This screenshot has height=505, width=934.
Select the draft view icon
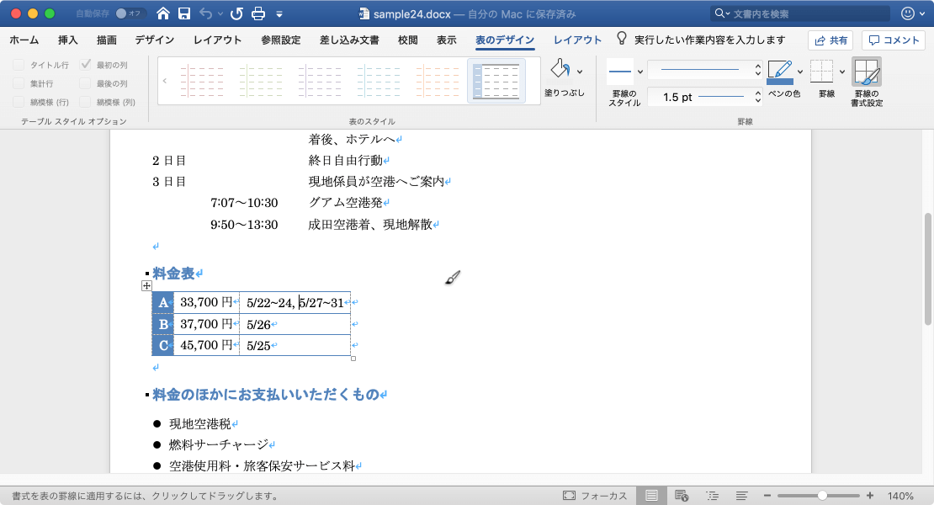click(x=741, y=496)
